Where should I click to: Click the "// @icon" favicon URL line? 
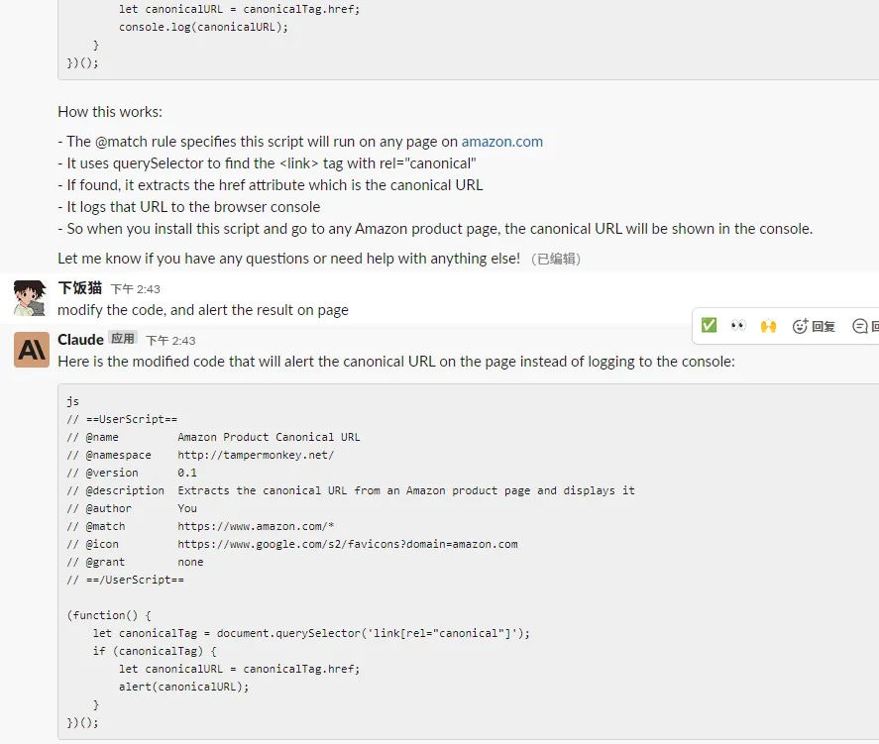click(x=292, y=545)
